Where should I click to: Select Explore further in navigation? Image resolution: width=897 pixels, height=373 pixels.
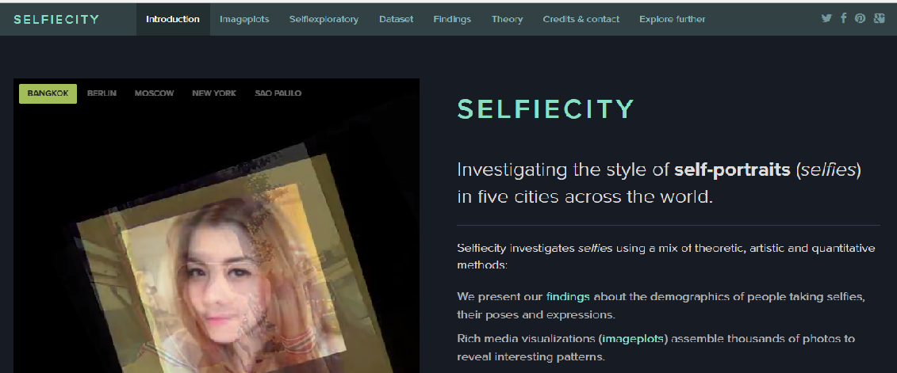pyautogui.click(x=673, y=19)
